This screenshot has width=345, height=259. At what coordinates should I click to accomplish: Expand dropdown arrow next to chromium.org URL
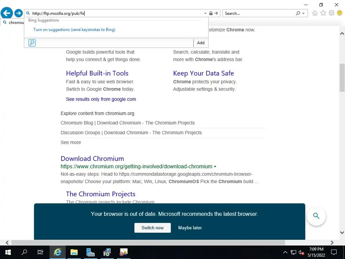pos(215,167)
